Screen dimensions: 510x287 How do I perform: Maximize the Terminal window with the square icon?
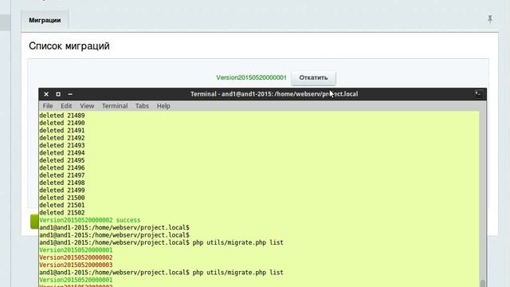pyautogui.click(x=58, y=94)
